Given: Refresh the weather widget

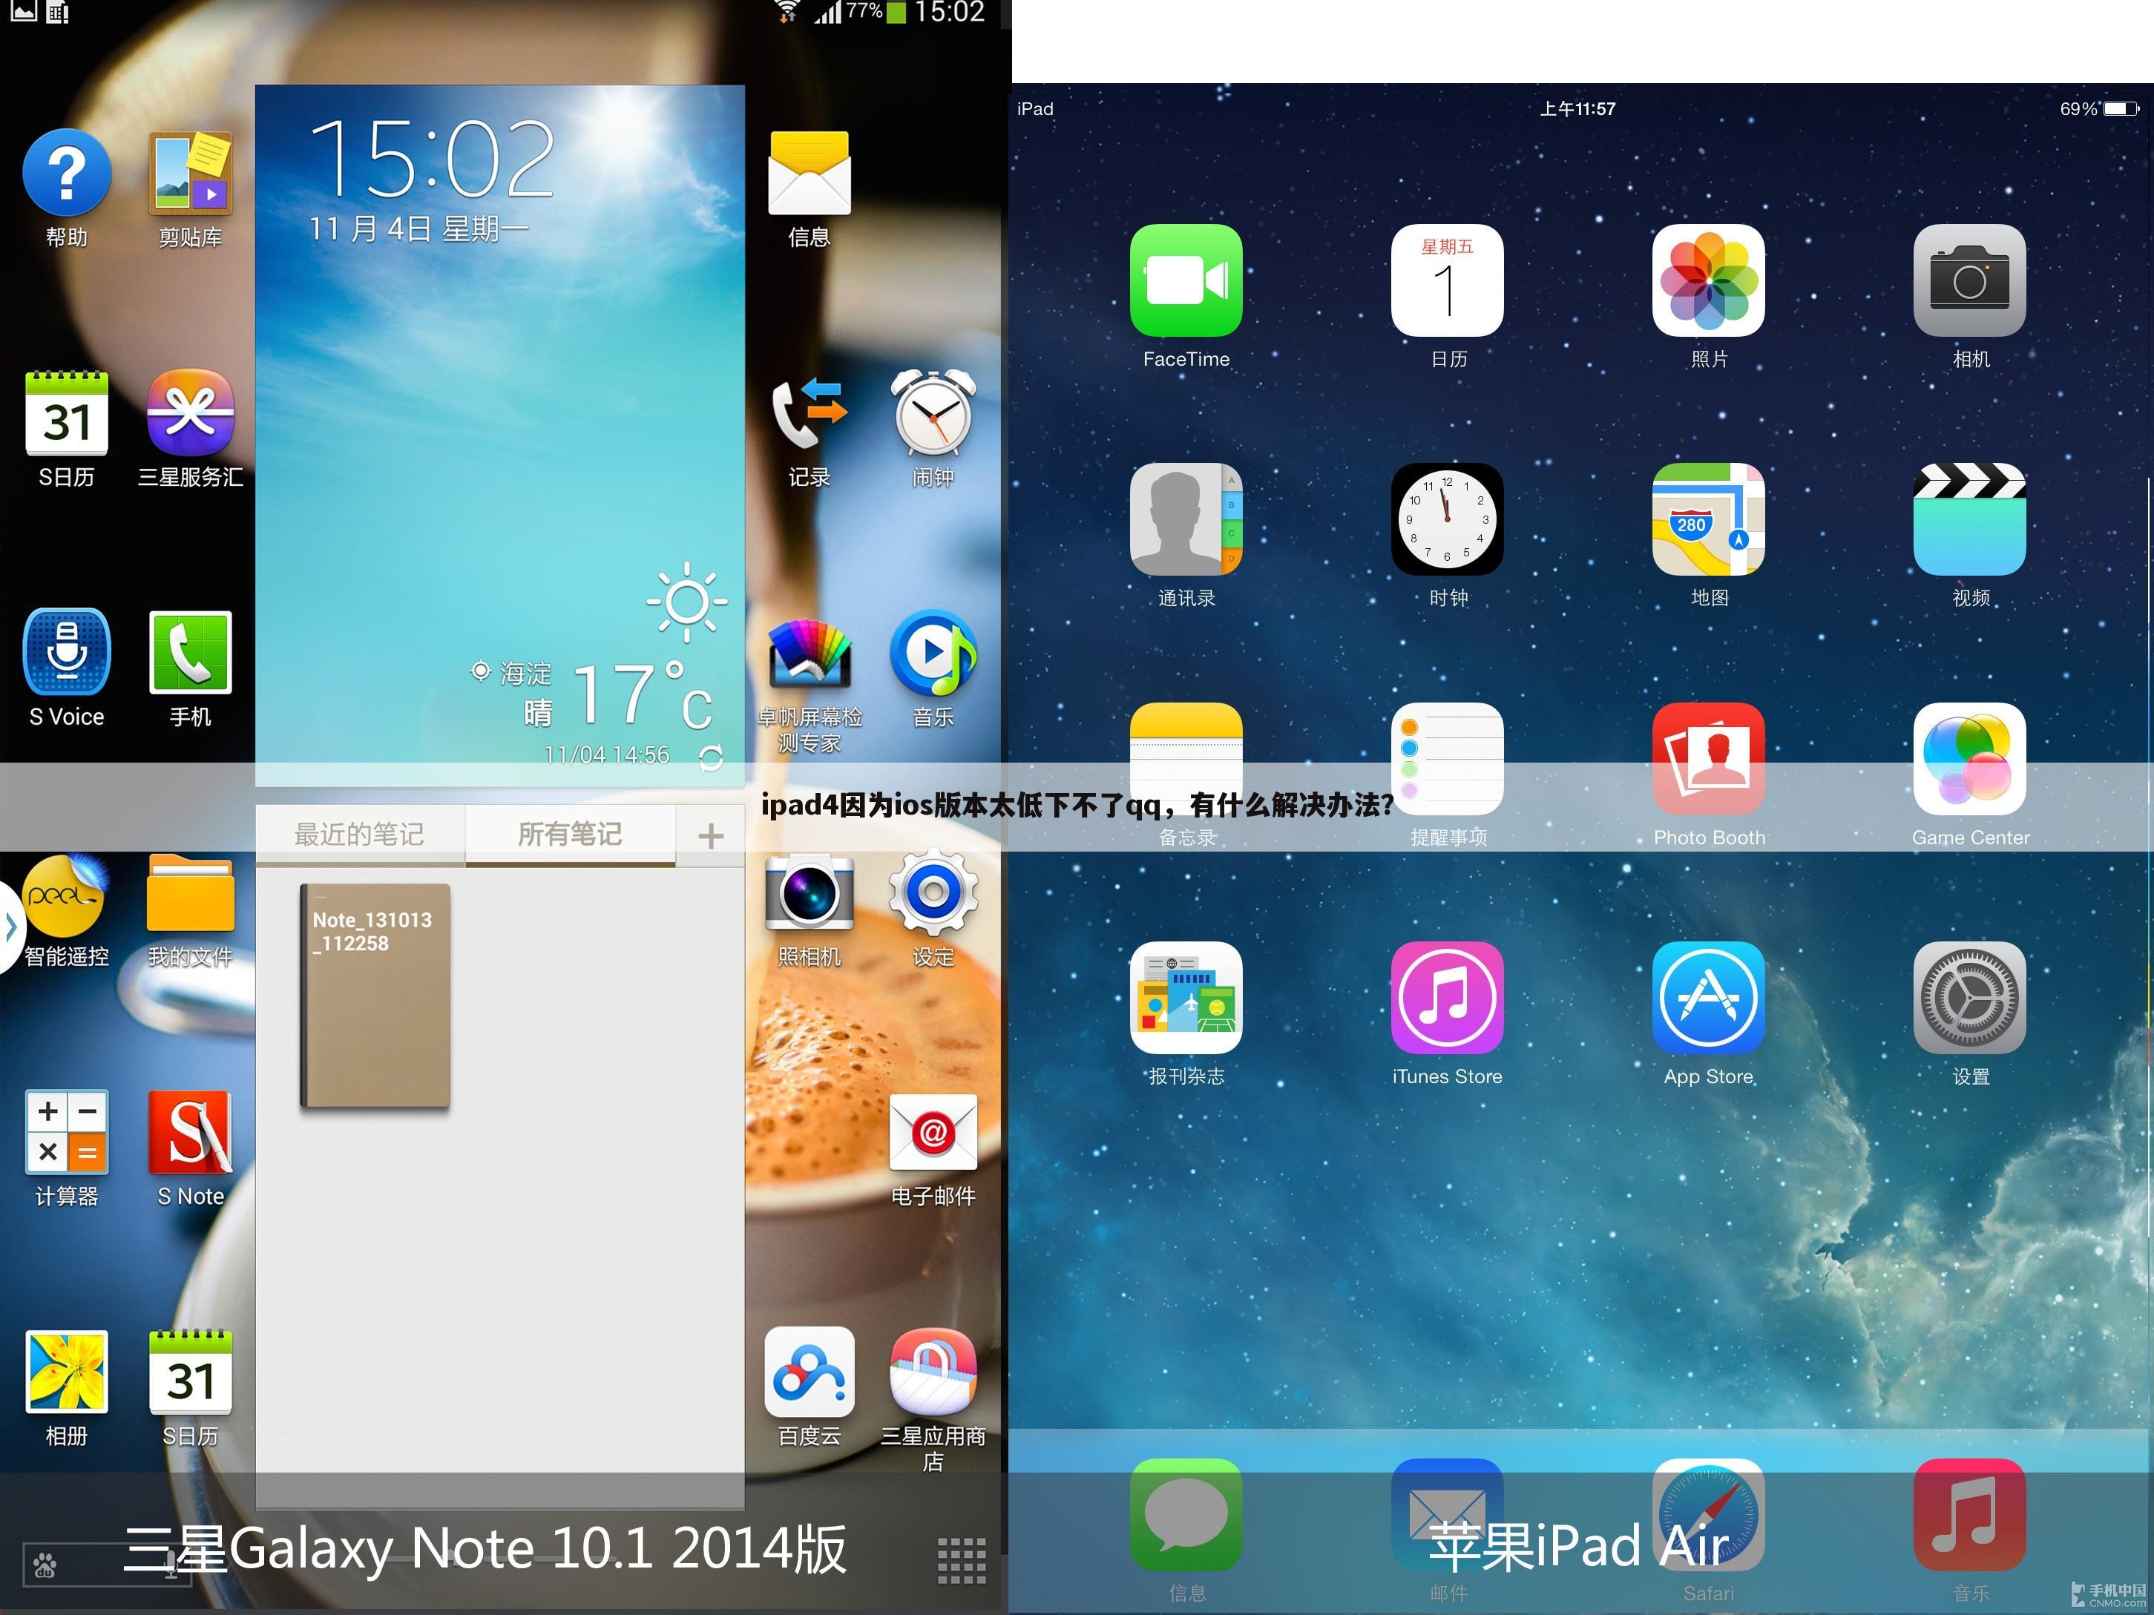Looking at the screenshot, I should click(711, 757).
